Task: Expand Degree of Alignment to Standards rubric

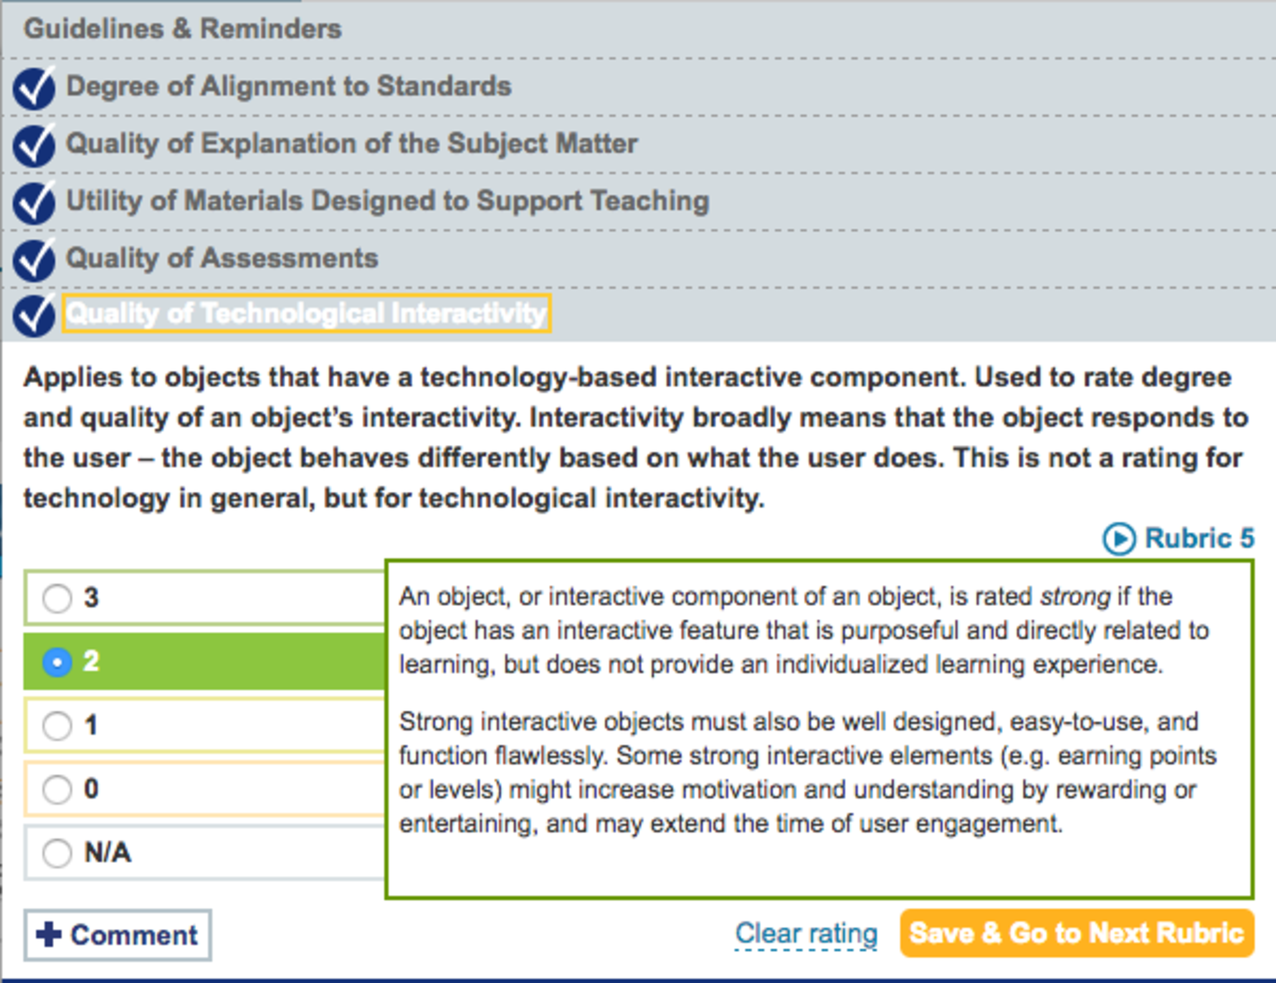Action: [288, 86]
